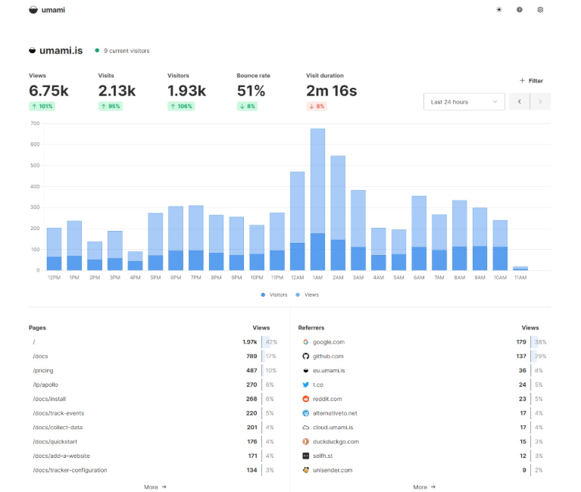Screen dimensions: 581x492
Task: Click the google.com referrer icon
Action: point(306,342)
